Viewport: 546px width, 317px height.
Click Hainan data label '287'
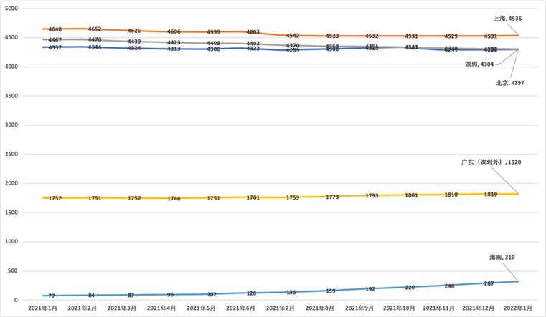[x=489, y=283]
